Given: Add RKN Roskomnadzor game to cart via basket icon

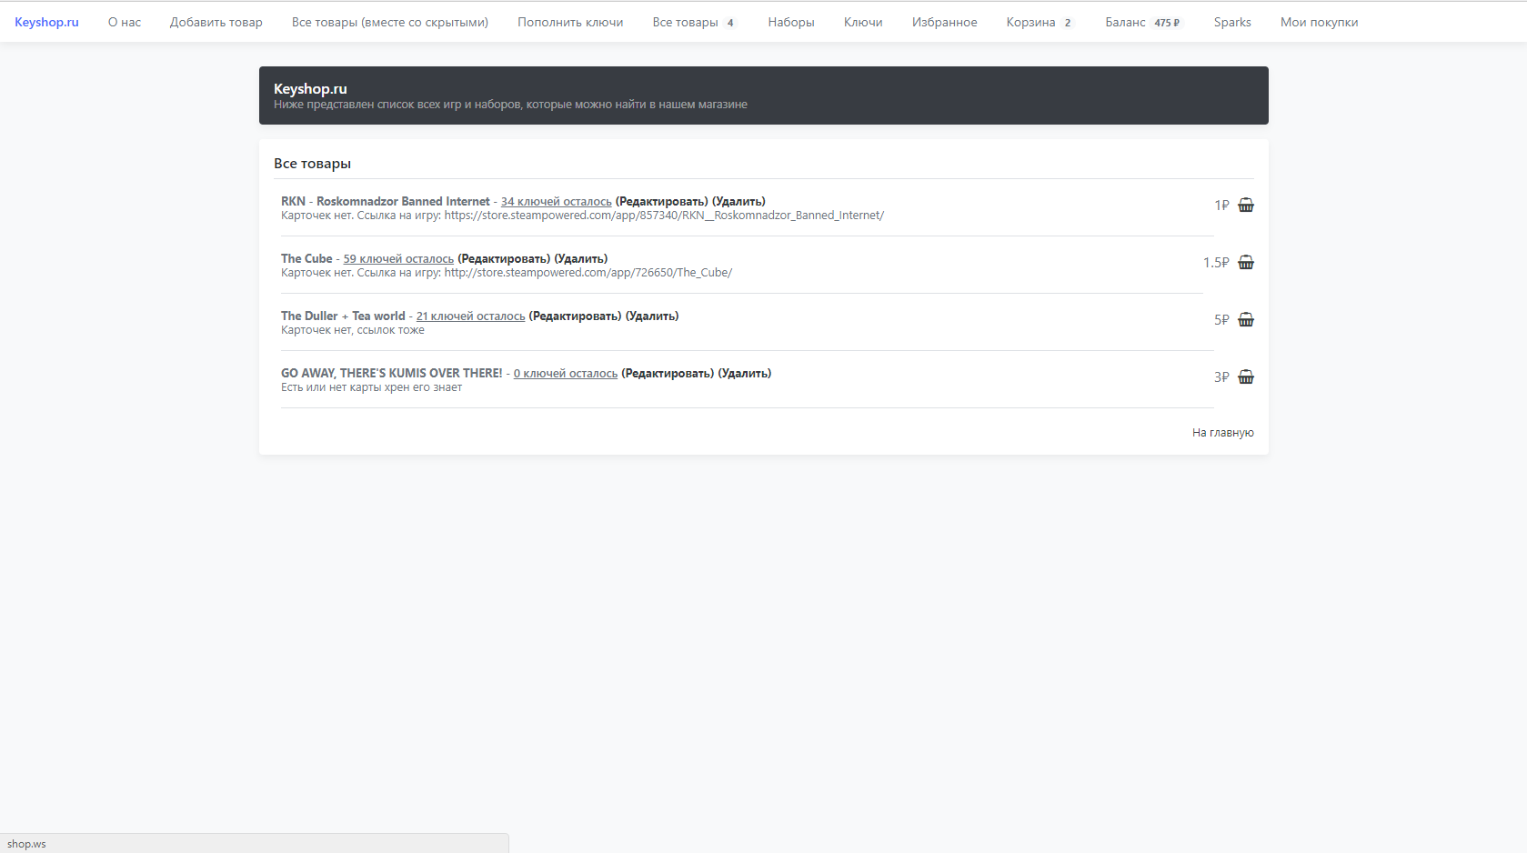Looking at the screenshot, I should click(x=1245, y=206).
